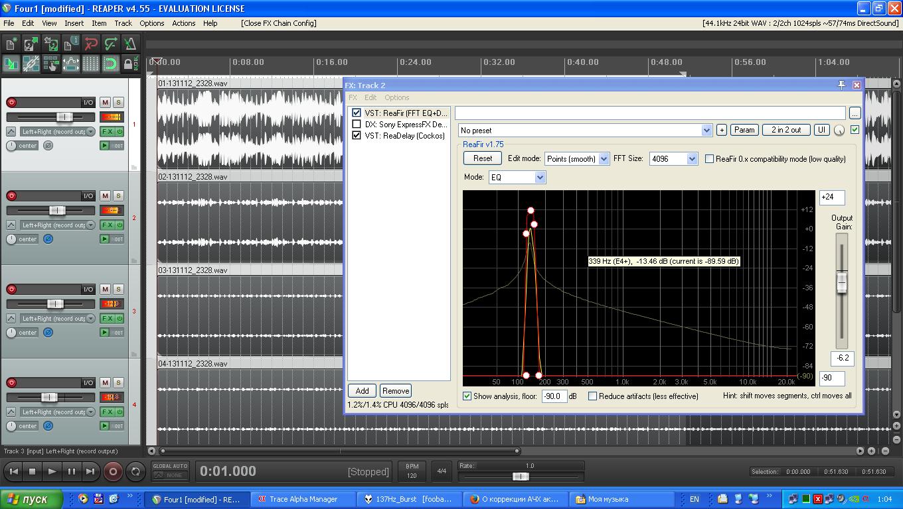Viewport: 903px width, 509px height.
Task: Click Add button in FX chain
Action: (x=362, y=391)
